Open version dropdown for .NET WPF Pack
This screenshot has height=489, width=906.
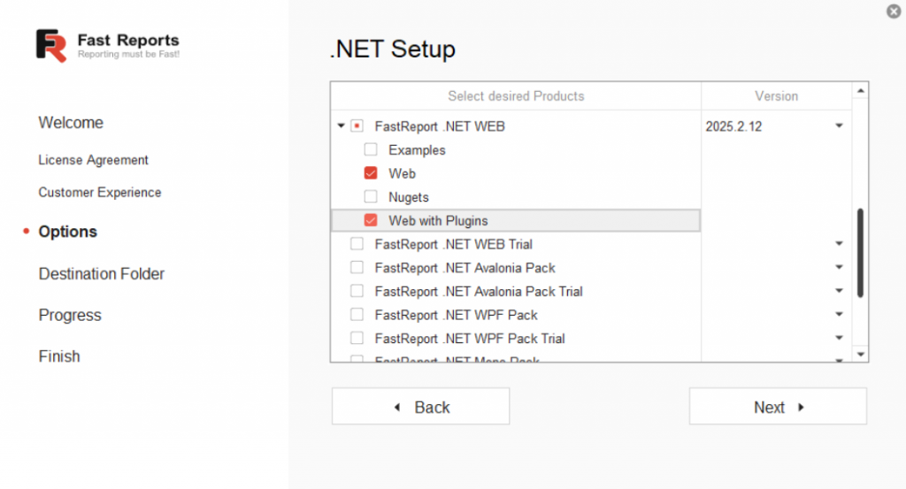pyautogui.click(x=838, y=315)
